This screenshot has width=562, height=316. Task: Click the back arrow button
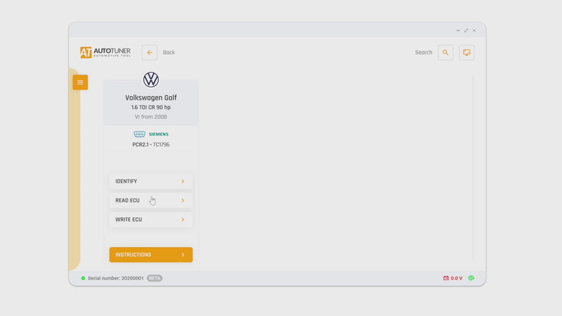click(x=150, y=53)
